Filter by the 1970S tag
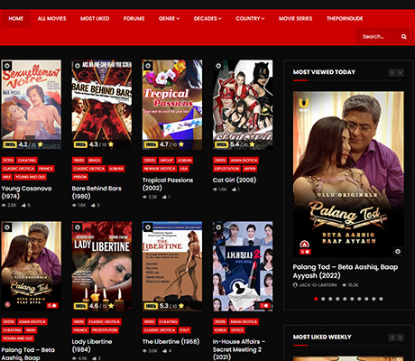The height and width of the screenshot is (361, 415). pyautogui.click(x=8, y=160)
